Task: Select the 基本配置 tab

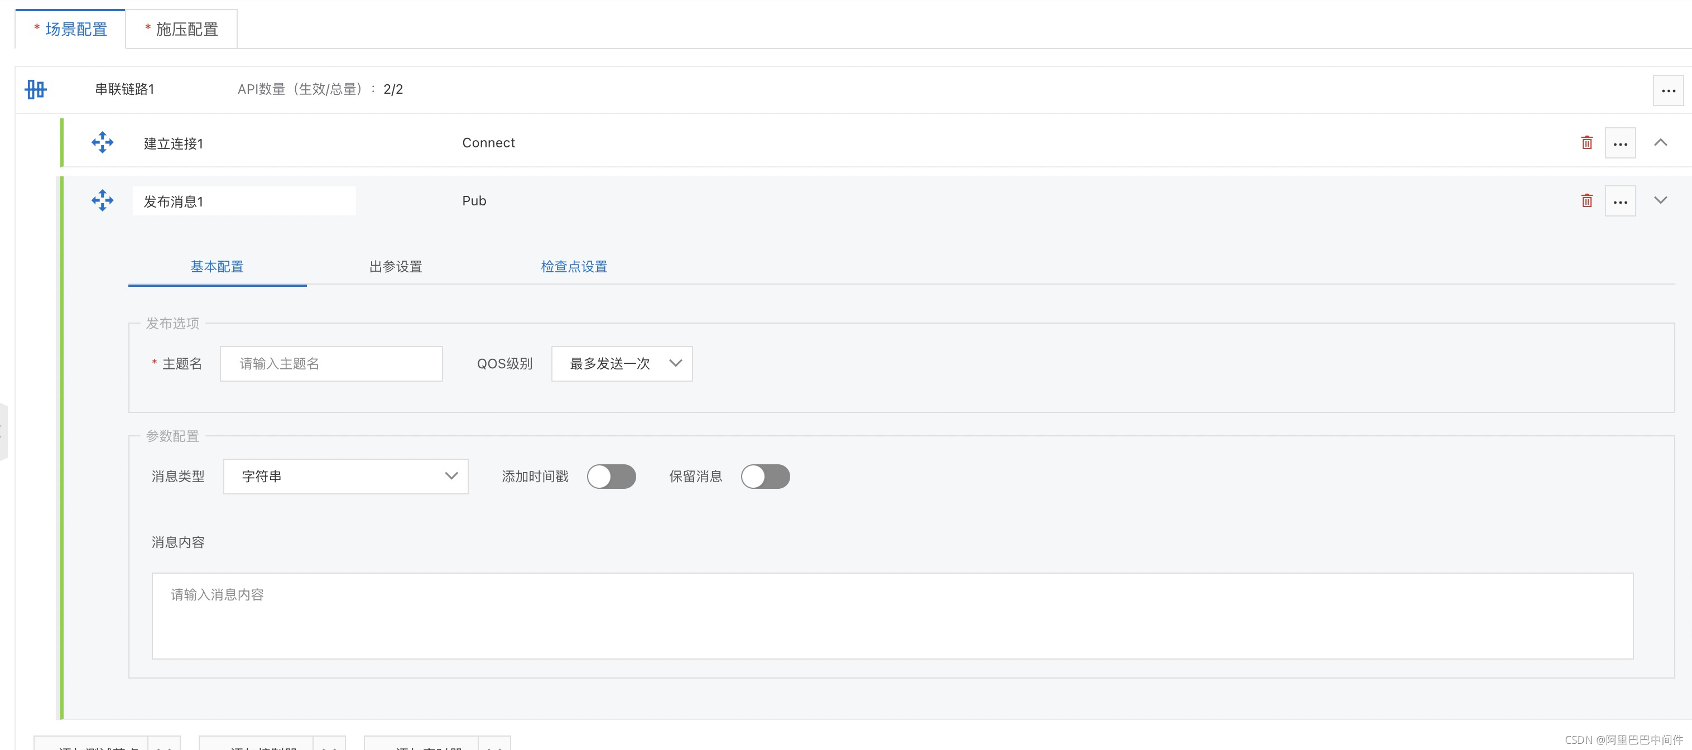Action: pyautogui.click(x=218, y=267)
